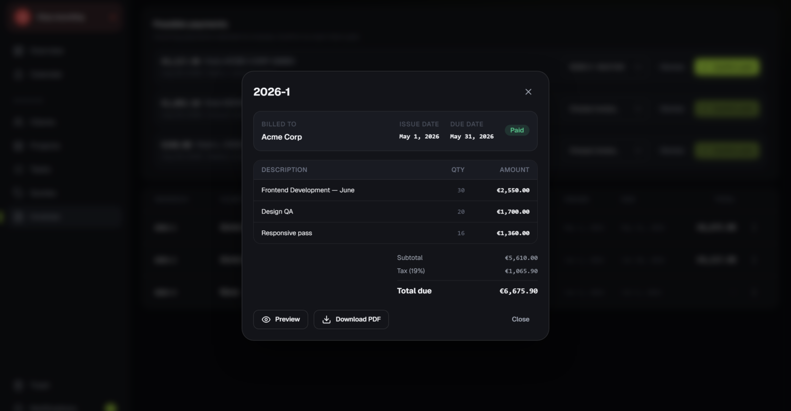The width and height of the screenshot is (791, 411).
Task: Click the Close text button in the dialog footer
Action: point(520,320)
